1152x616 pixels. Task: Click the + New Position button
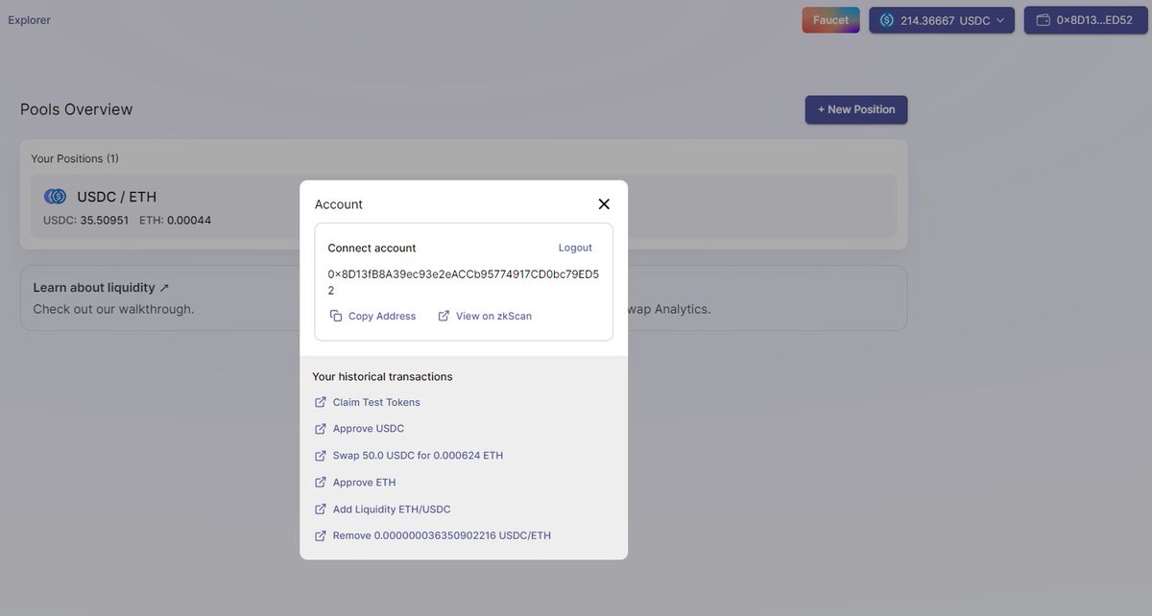pyautogui.click(x=856, y=109)
